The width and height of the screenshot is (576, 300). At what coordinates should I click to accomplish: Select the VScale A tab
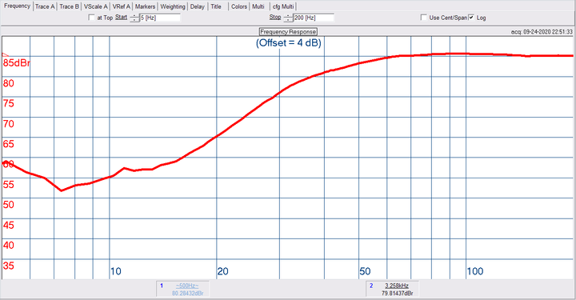click(95, 6)
